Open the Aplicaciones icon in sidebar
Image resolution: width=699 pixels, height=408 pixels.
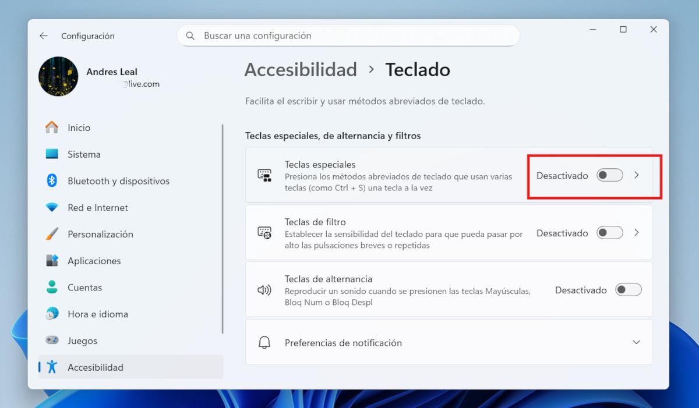pyautogui.click(x=52, y=261)
